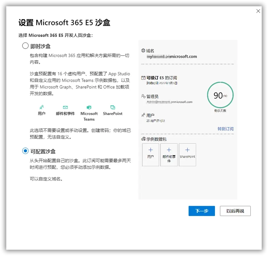Add the 邮件和事件 sample data pack
The height and width of the screenshot is (256, 268).
pyautogui.click(x=169, y=155)
